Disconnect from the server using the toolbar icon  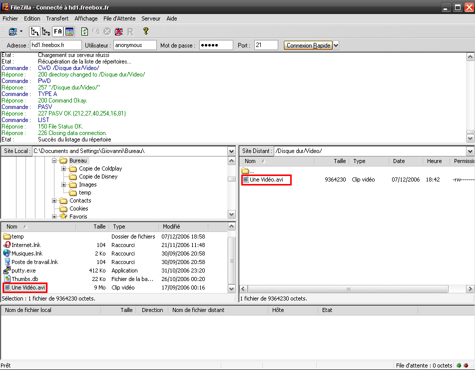pos(119,31)
